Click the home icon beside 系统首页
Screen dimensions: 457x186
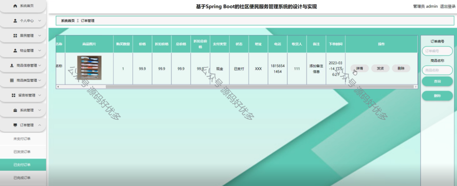(x=15, y=6)
